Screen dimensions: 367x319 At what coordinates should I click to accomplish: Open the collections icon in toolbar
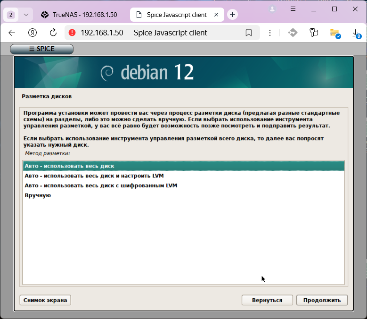[314, 33]
